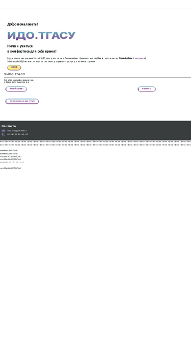Viewport: 191px width, 341px height.
Task: Click the phone number 8 (3822) 43-95-02
Action: coord(17,134)
